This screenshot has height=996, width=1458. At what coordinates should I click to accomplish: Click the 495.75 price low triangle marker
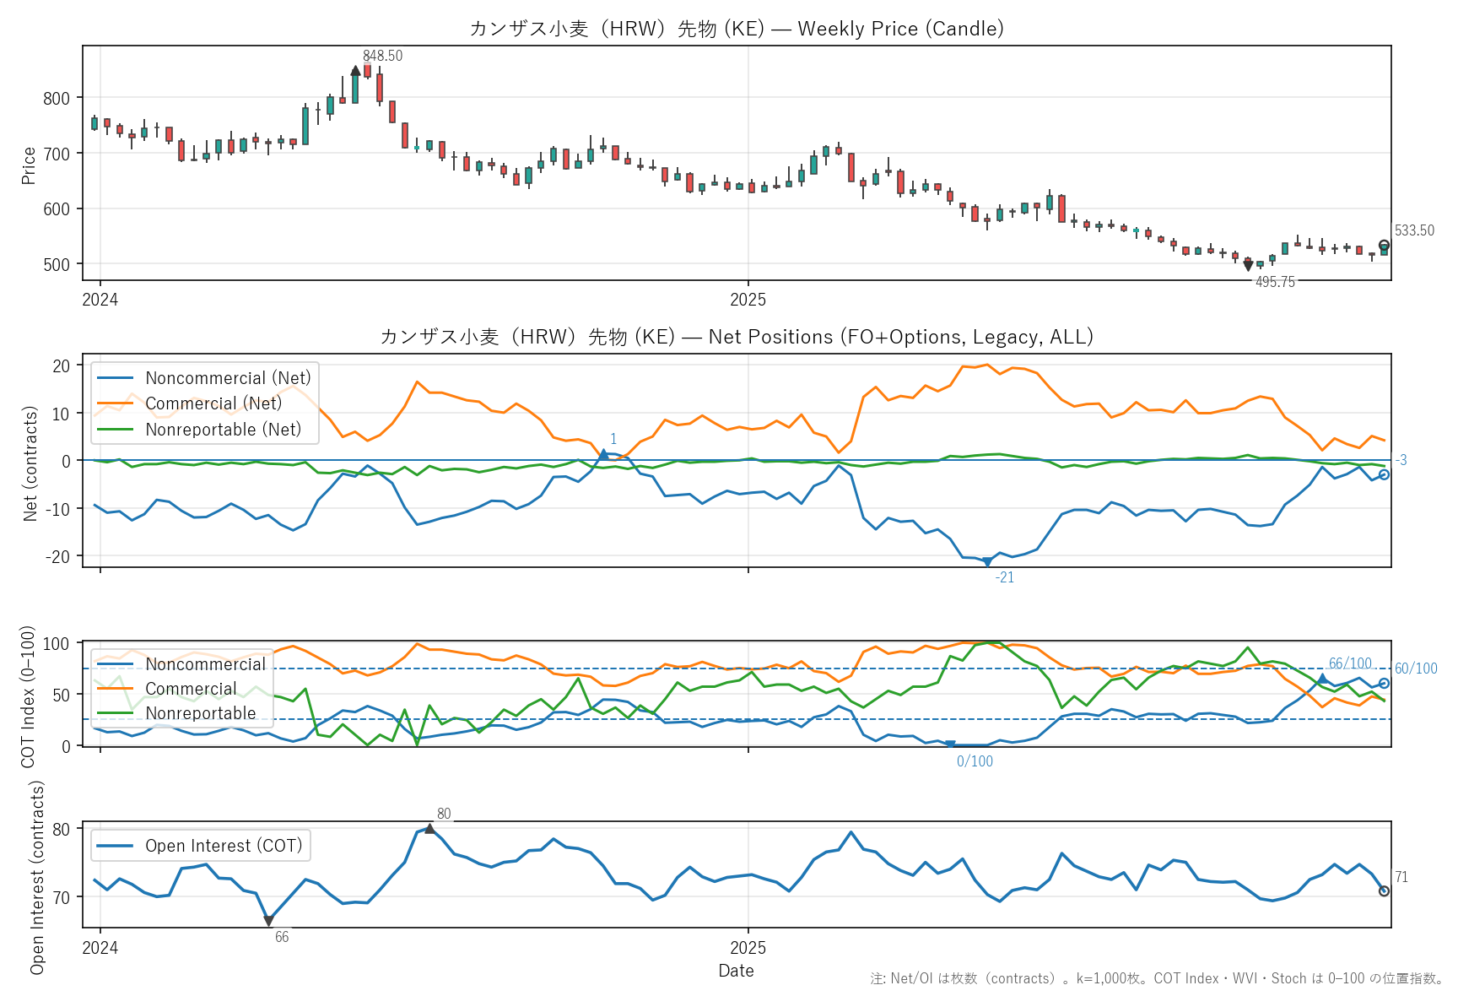click(1248, 266)
